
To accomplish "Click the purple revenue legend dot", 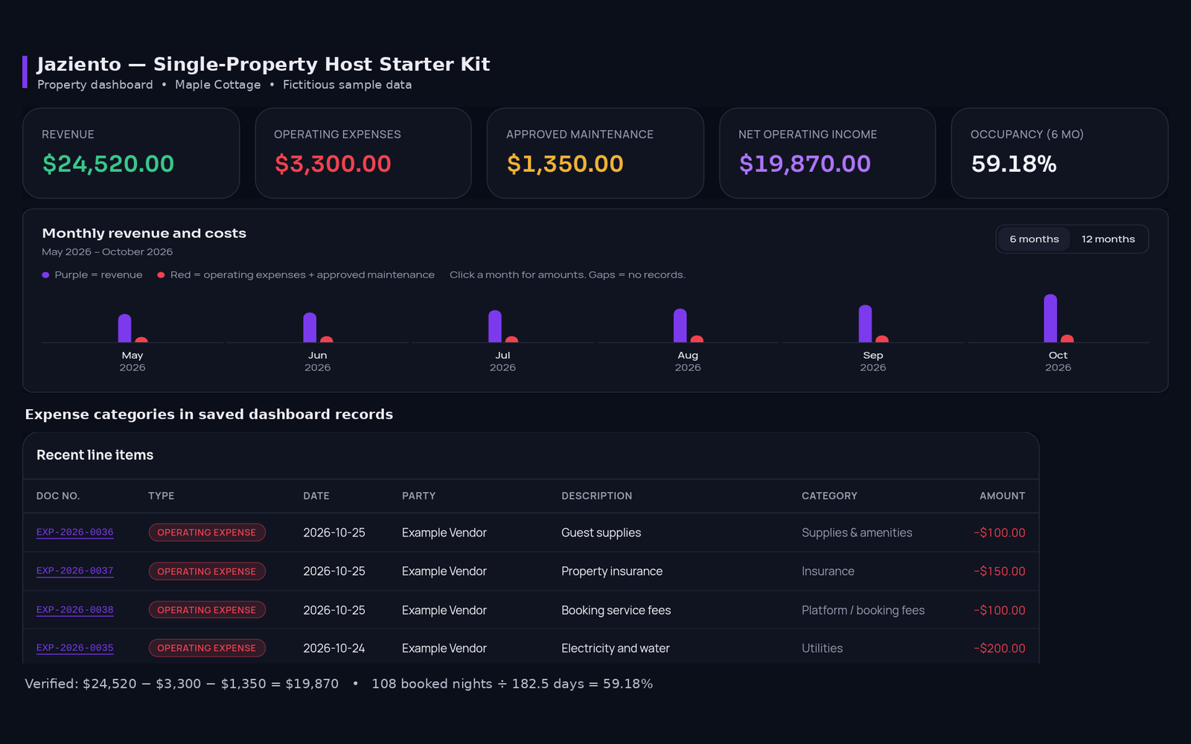I will [x=46, y=275].
